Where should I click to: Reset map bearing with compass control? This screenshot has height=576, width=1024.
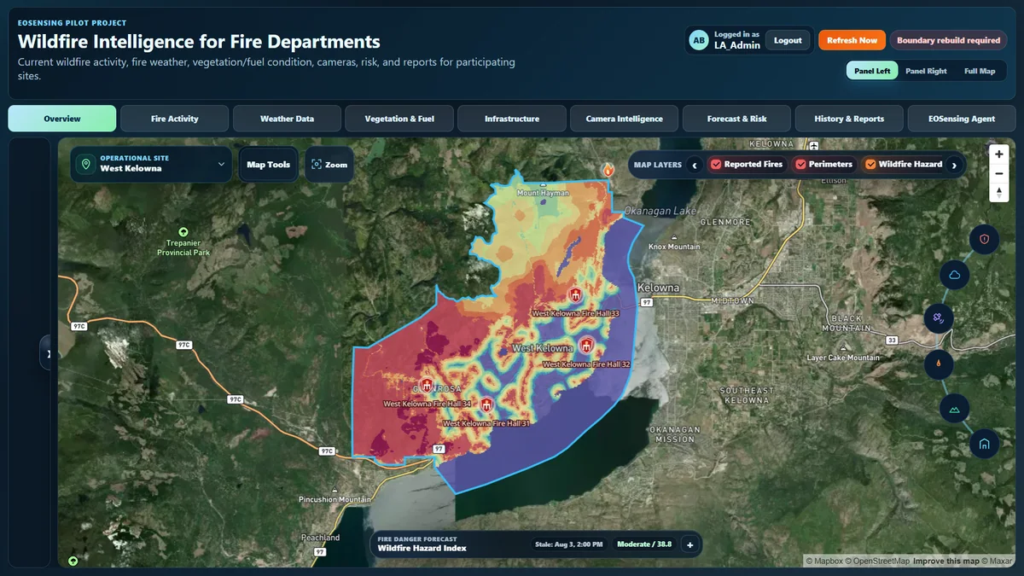pos(999,193)
